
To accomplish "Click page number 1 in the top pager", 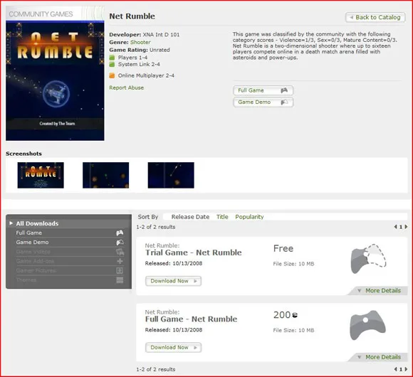I will 401,227.
